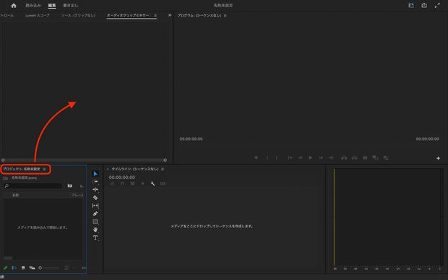Open the 読み込み (Import) workspace tab

[33, 6]
